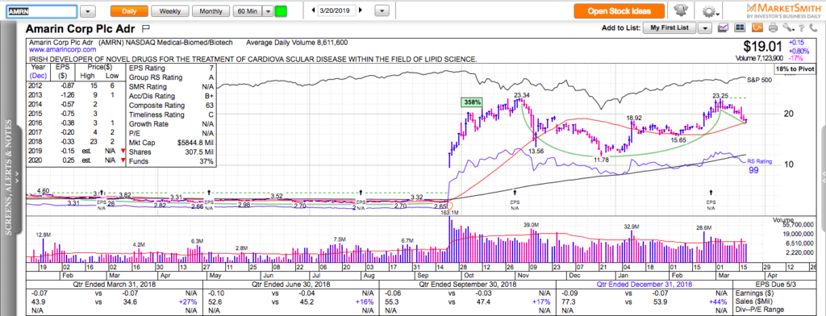Step to the next date arrow
The width and height of the screenshot is (826, 316).
[x=362, y=10]
